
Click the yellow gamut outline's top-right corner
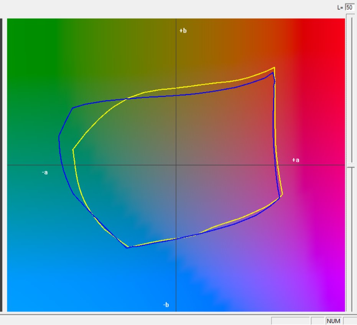pyautogui.click(x=274, y=68)
